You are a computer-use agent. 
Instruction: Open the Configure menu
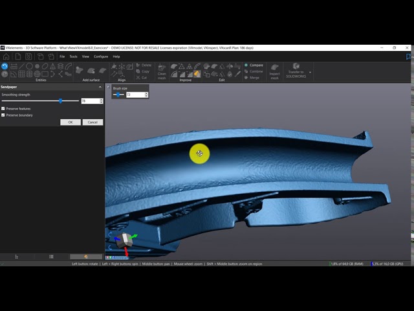(101, 56)
